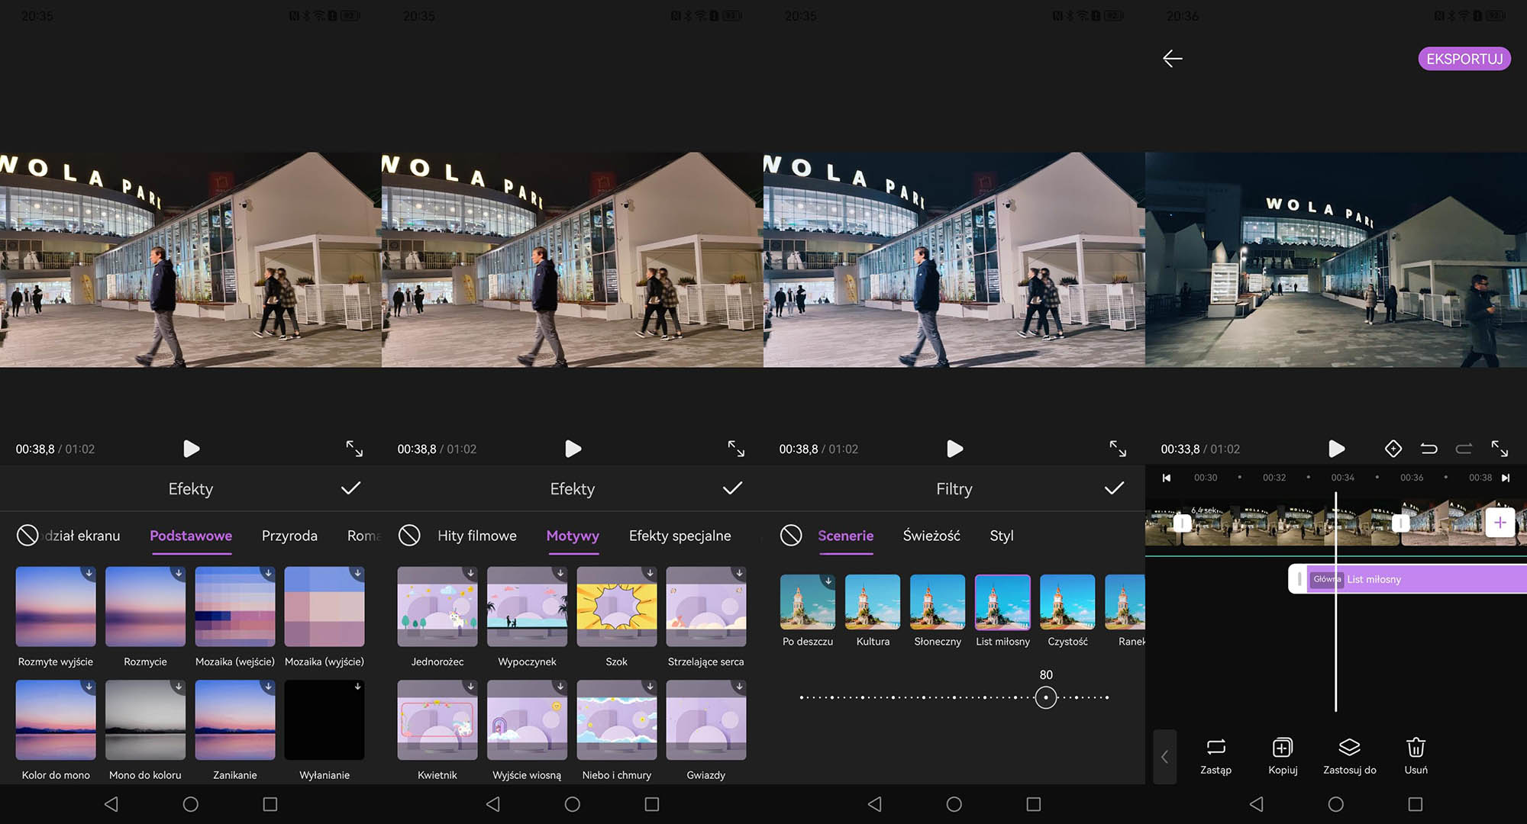Switch to the Podstawowe effects tab
The image size is (1527, 824).
[191, 536]
